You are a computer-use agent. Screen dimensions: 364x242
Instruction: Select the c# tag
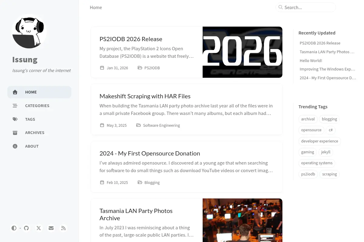click(331, 130)
